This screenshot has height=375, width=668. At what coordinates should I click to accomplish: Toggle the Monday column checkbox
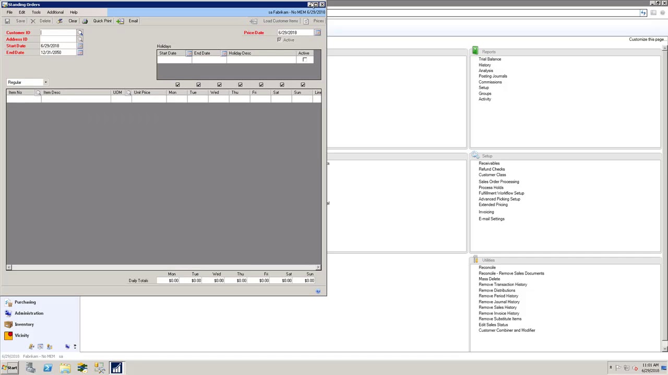177,85
